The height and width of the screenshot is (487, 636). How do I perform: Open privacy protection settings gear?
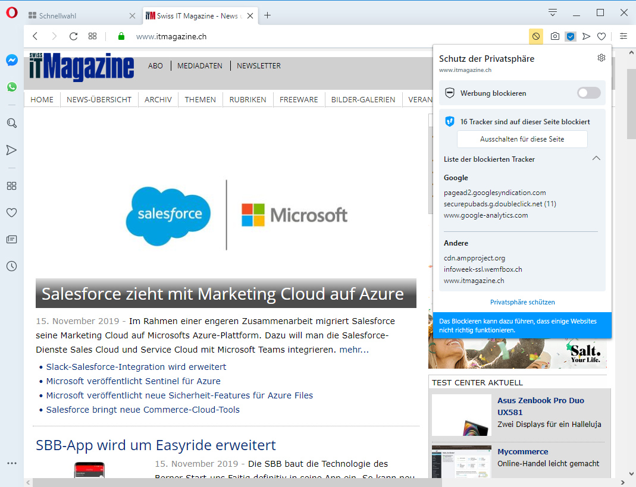tap(601, 58)
